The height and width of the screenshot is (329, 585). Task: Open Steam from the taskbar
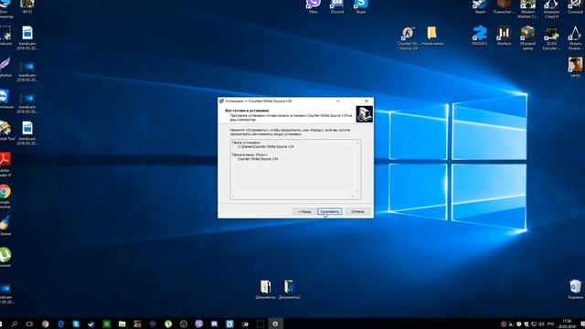tap(91, 324)
